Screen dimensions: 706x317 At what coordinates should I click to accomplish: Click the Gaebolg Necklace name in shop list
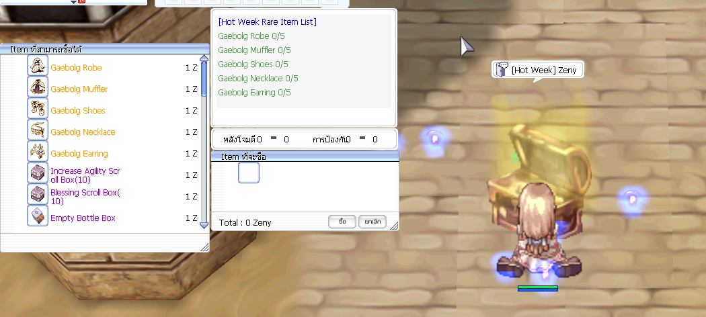83,132
